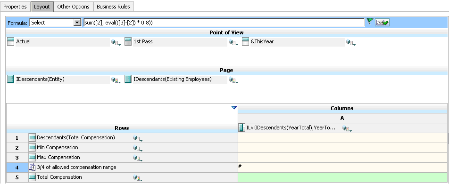Viewport: 449px width, 184px height.
Task: Click the 1st Pass dimension icon
Action: pos(128,42)
